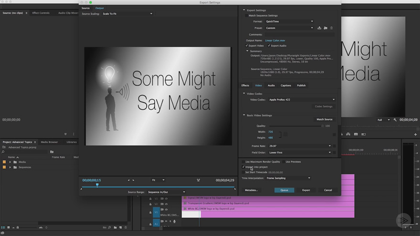Click the New Item icon in Project panel
The width and height of the screenshot is (420, 236).
point(121,227)
